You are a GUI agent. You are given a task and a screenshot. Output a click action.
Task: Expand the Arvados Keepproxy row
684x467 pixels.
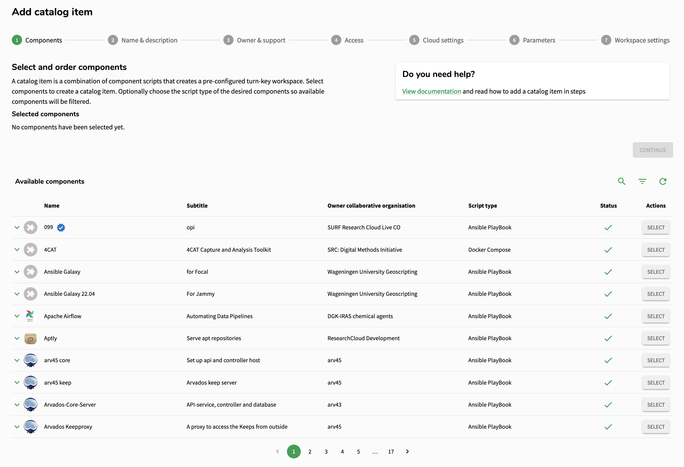(17, 427)
